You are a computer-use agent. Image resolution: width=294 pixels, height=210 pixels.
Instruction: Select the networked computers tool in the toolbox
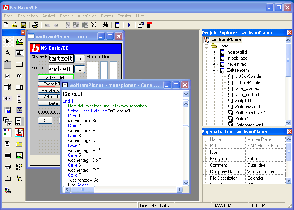[8, 190]
